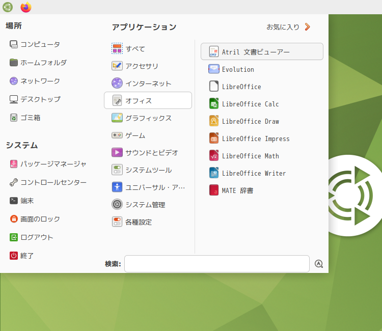Click the 検索 search input field

point(217,264)
